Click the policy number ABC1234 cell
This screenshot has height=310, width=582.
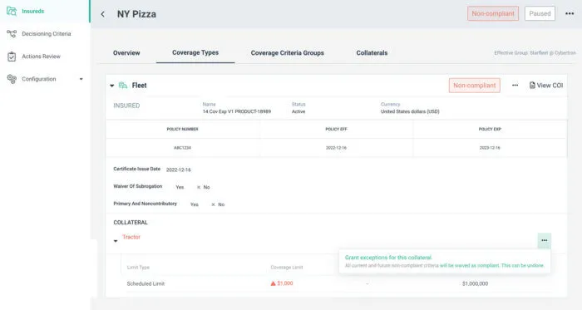click(182, 148)
